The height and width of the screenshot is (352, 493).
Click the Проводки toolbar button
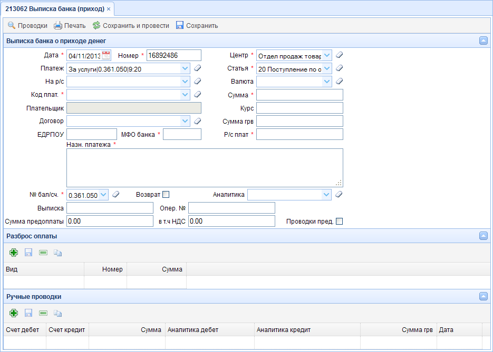tap(27, 25)
